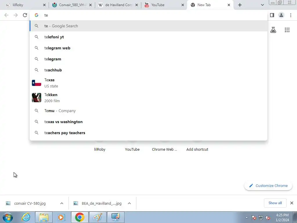The height and width of the screenshot is (223, 297).
Task: Open Paint from the taskbar
Action: click(98, 217)
